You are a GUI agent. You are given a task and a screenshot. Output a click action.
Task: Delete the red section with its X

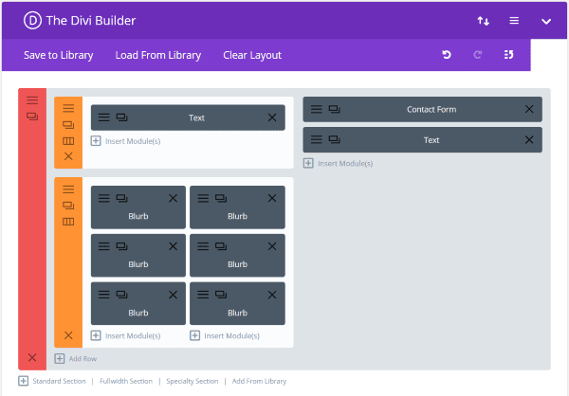[x=32, y=357]
